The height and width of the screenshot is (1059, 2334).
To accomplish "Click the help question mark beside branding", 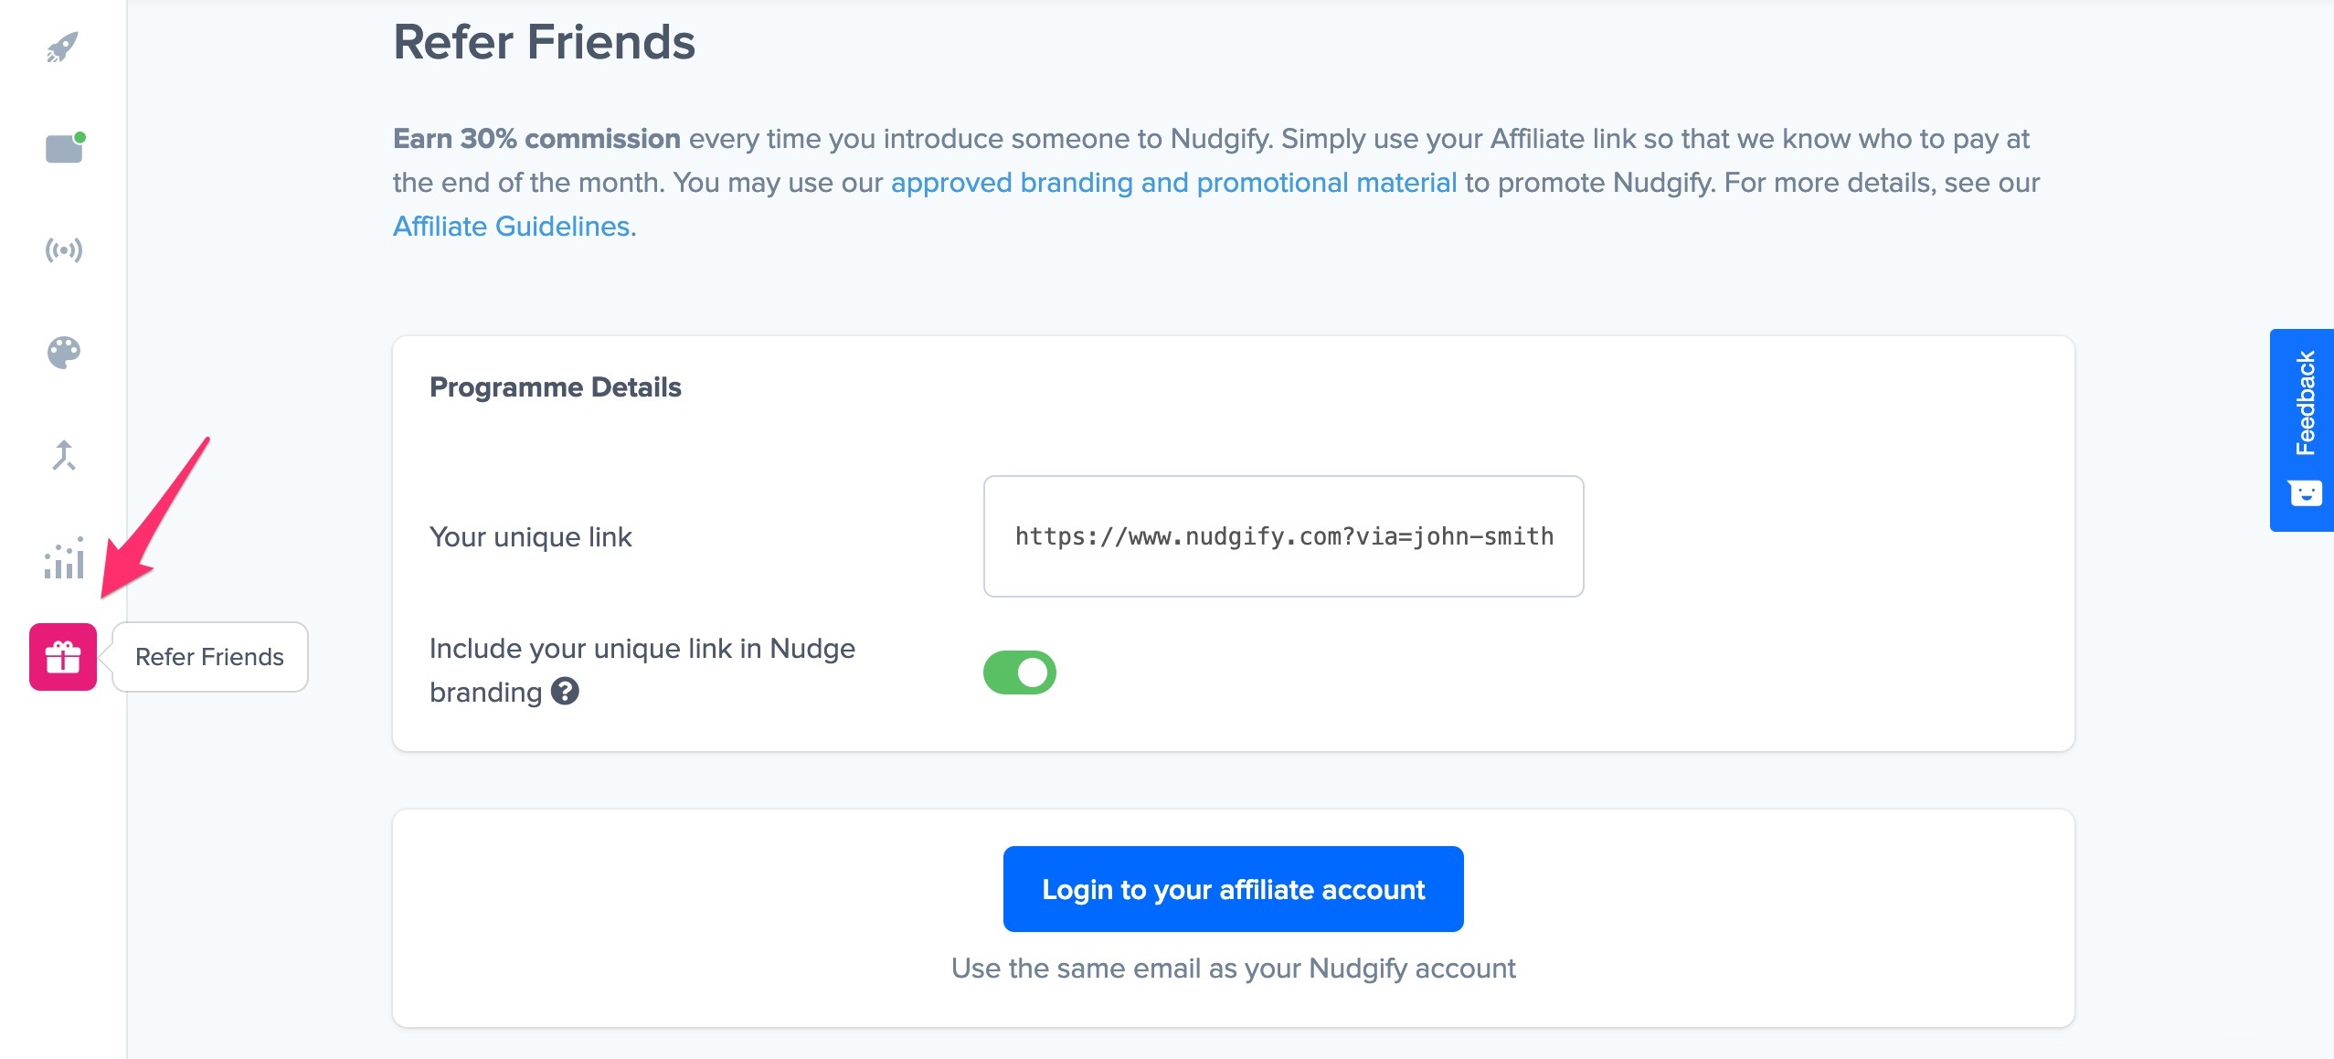I will pos(566,692).
